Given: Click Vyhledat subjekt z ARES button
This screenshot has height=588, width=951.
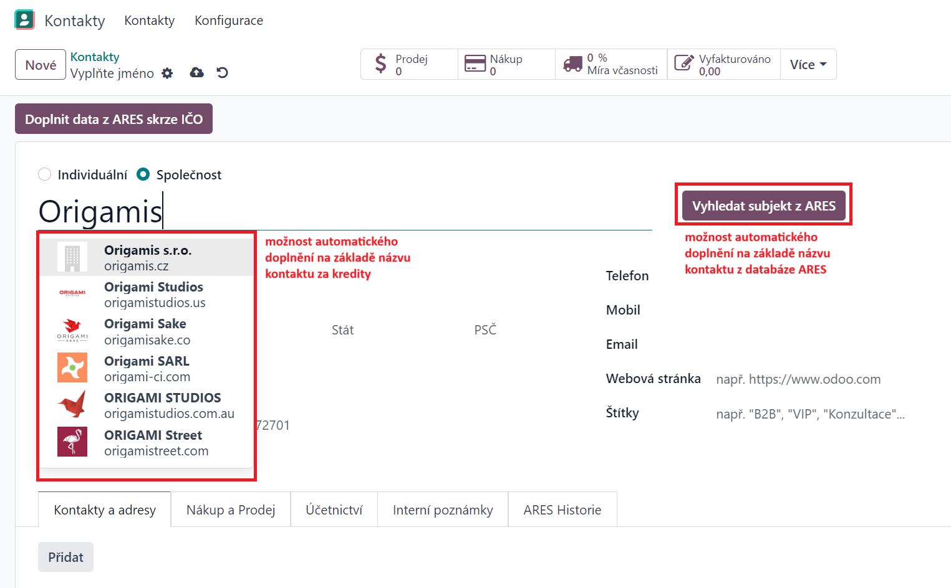Looking at the screenshot, I should click(764, 206).
